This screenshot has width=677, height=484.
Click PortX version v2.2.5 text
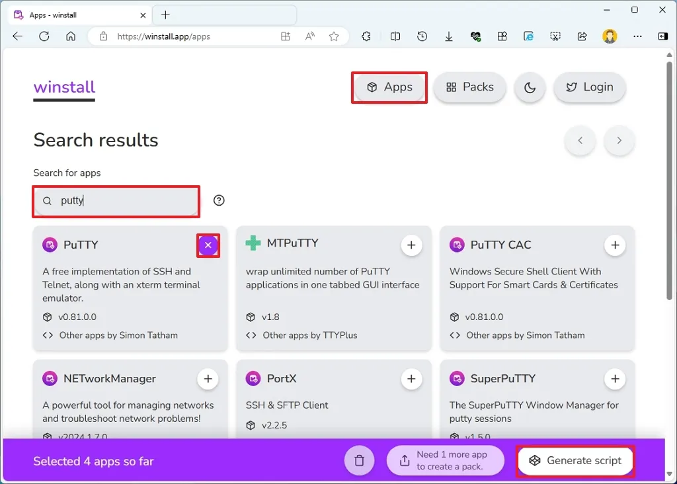274,425
